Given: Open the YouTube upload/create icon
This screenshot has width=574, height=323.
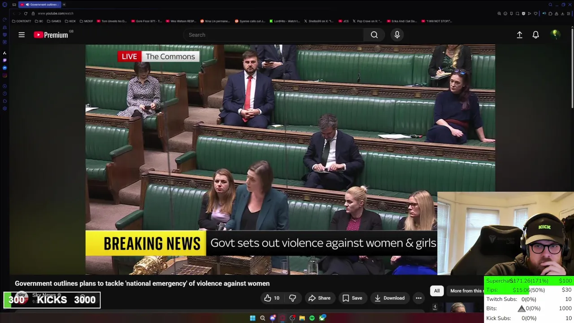Looking at the screenshot, I should 519,35.
